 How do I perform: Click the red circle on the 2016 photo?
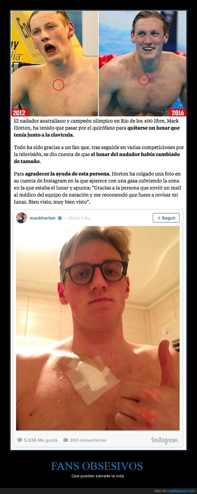pyautogui.click(x=144, y=79)
